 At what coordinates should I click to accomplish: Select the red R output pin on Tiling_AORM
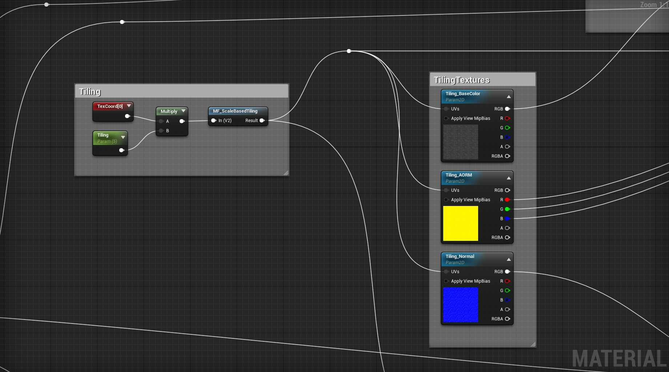507,200
